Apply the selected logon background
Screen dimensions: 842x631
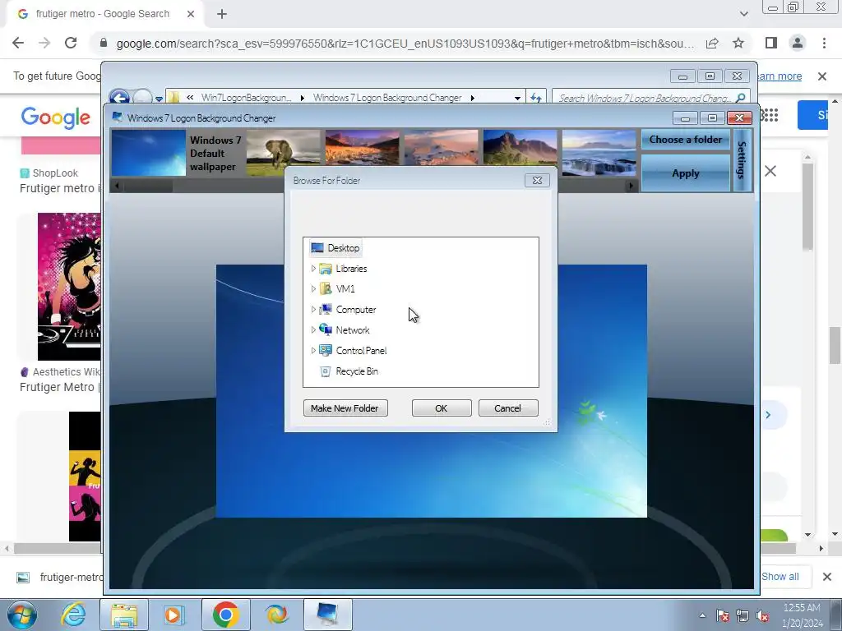click(x=685, y=173)
